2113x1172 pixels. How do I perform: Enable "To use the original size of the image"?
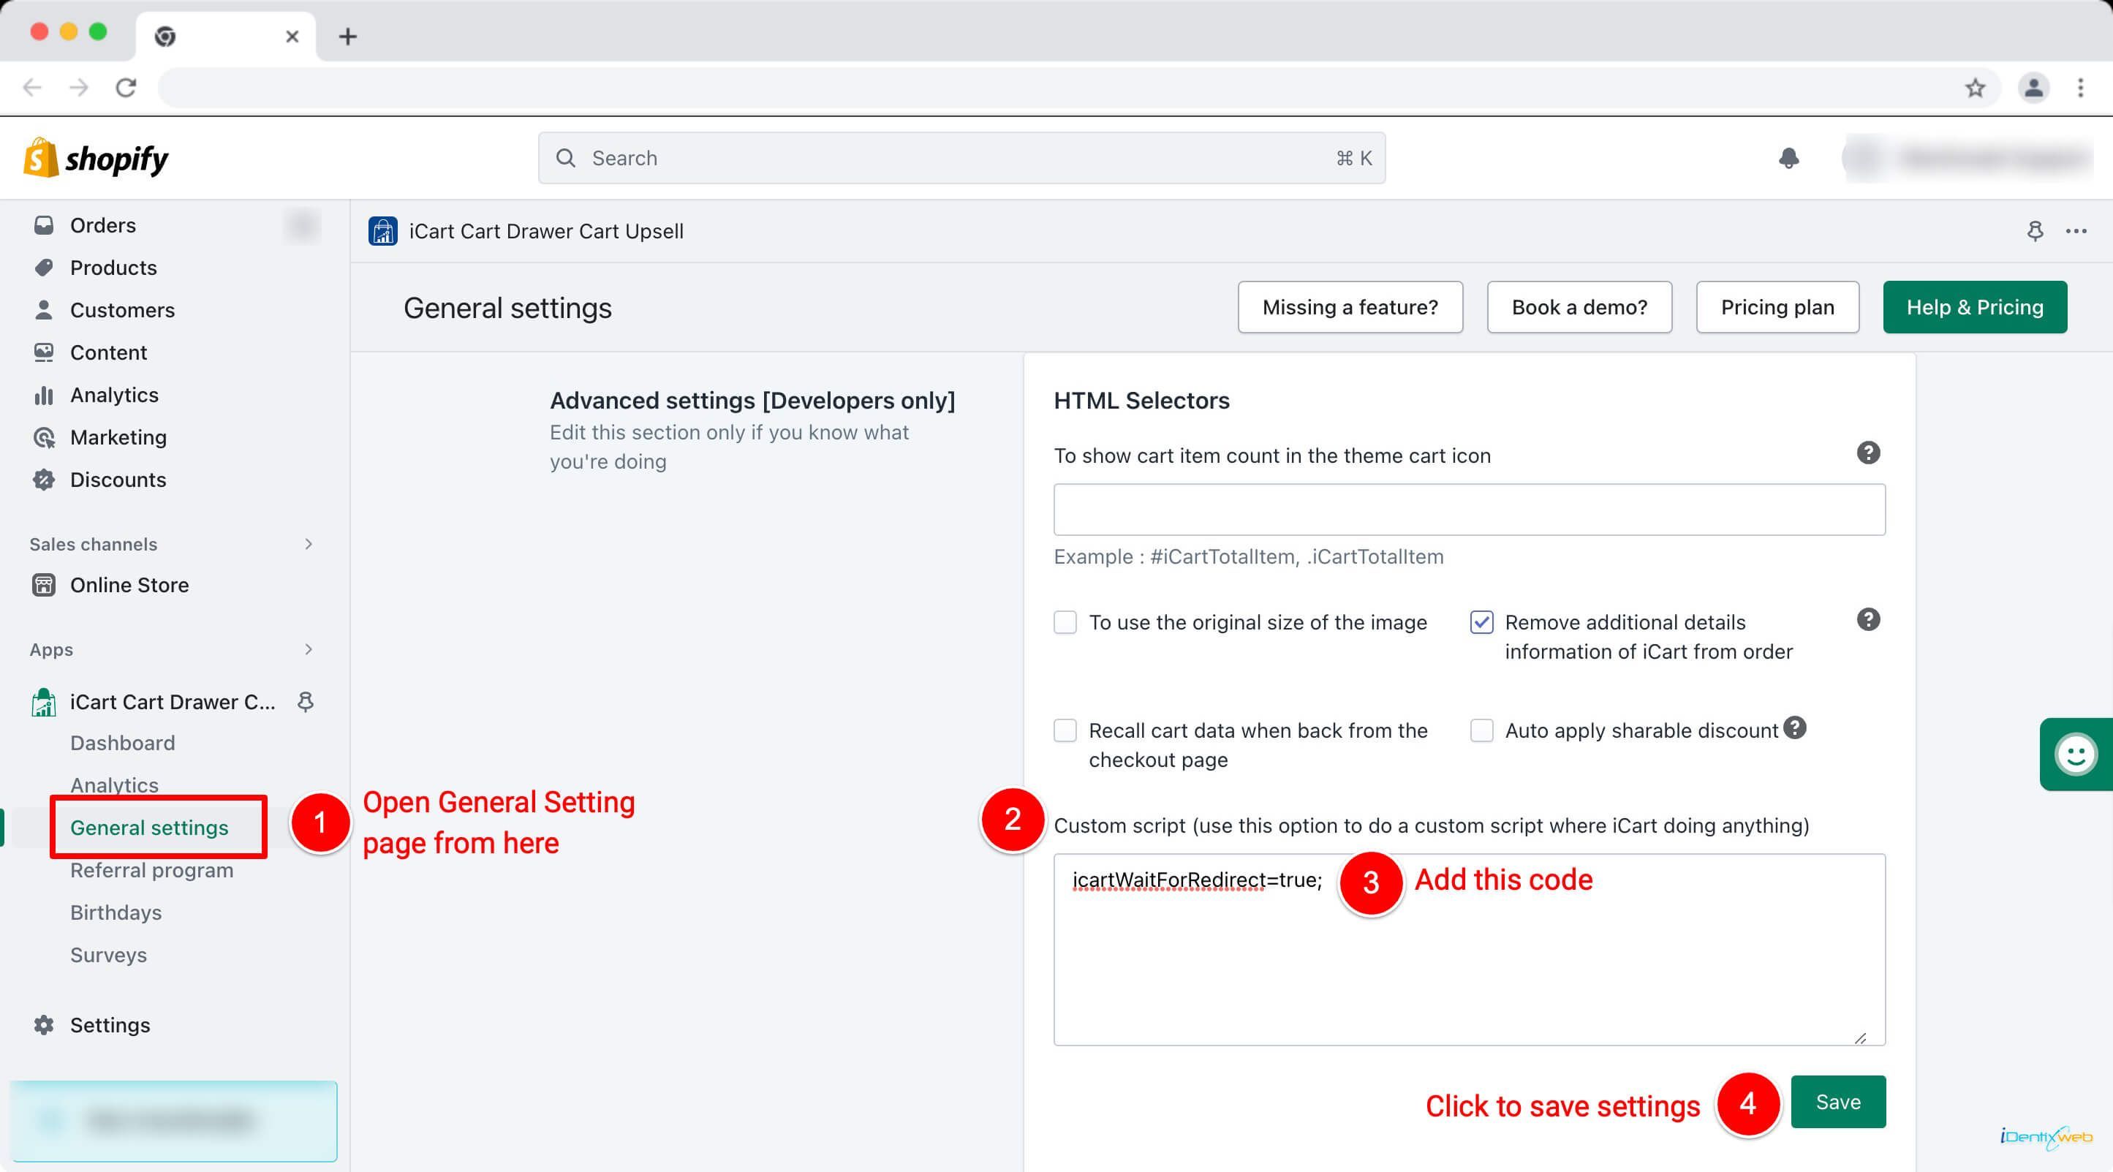click(1065, 622)
